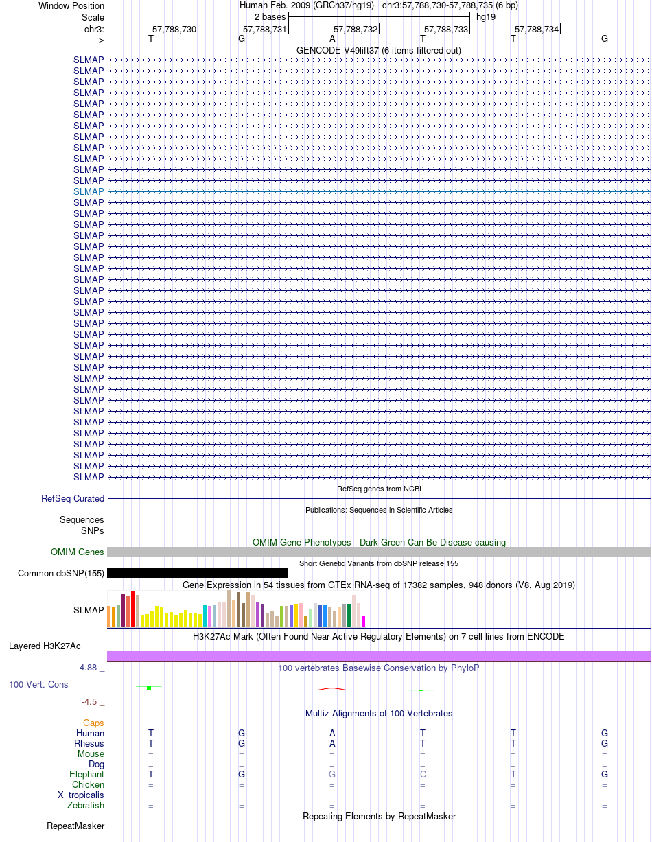Select the Scale track label
This screenshot has height=842, width=652.
click(x=93, y=16)
